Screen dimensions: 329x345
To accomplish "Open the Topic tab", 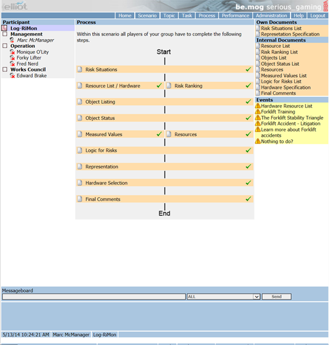I will (169, 16).
